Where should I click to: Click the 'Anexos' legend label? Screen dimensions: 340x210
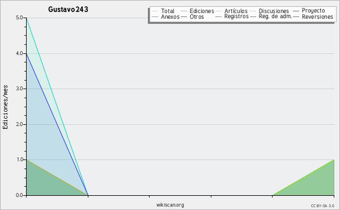pyautogui.click(x=170, y=16)
